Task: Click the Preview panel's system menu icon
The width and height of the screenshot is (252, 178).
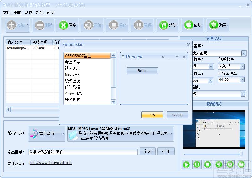Action: [x=123, y=57]
